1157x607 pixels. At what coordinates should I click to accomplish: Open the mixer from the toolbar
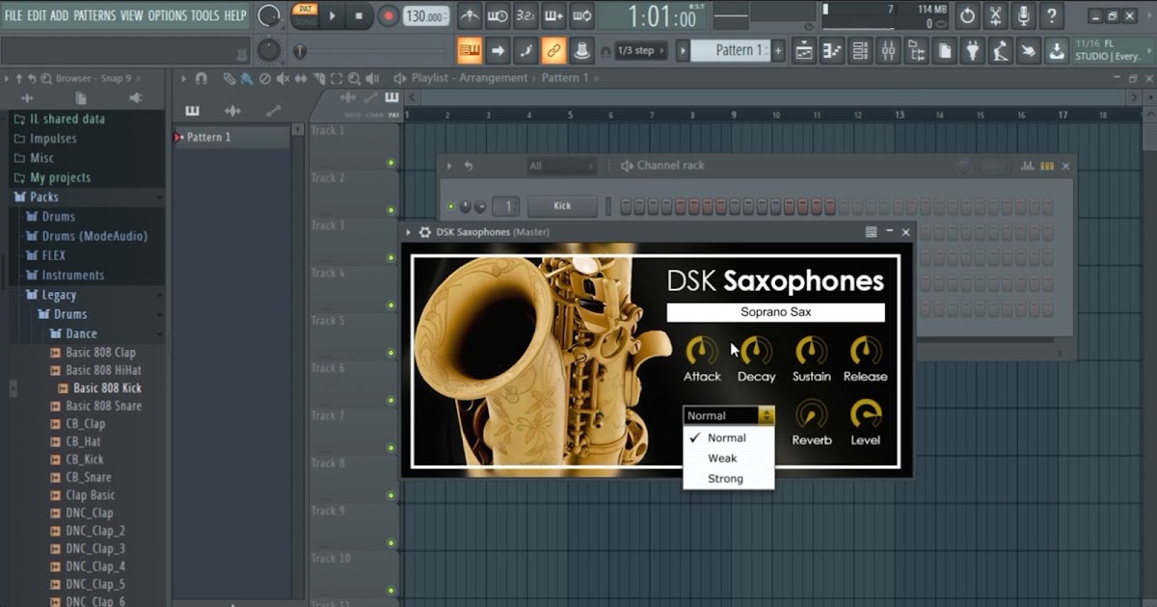888,51
